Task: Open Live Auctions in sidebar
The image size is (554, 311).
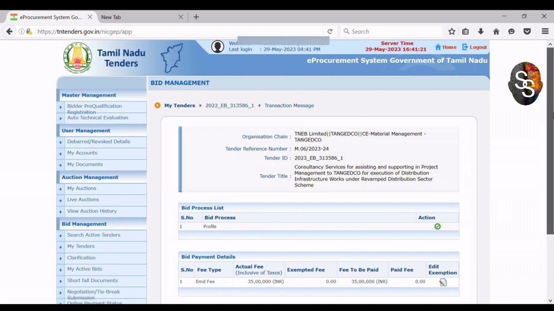Action: (83, 200)
